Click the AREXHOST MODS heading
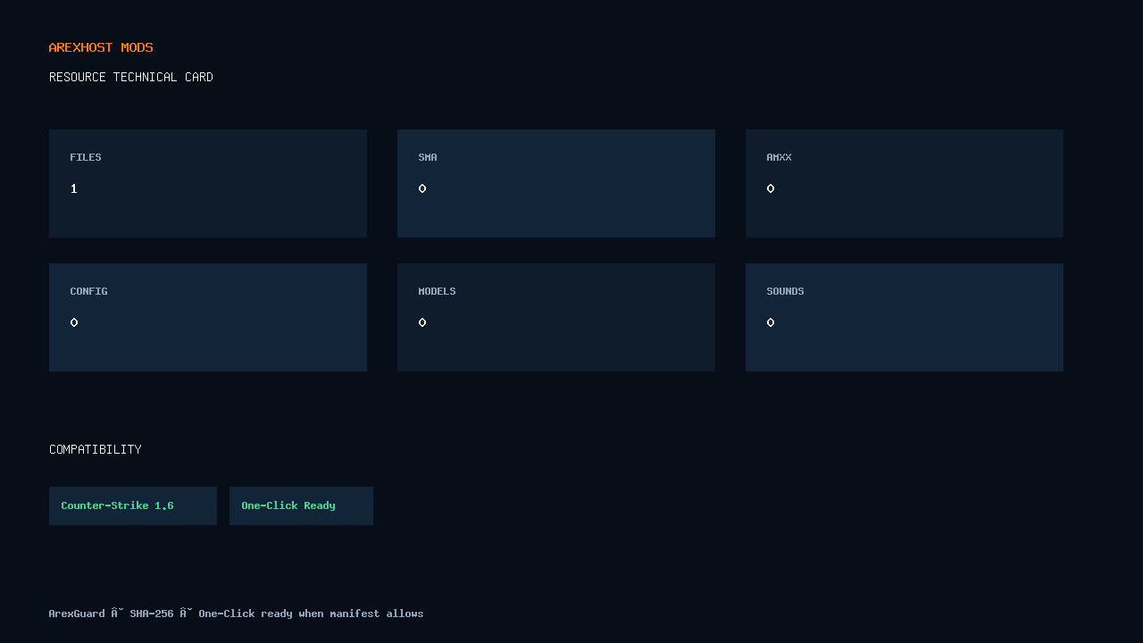This screenshot has height=643, width=1143. tap(101, 47)
